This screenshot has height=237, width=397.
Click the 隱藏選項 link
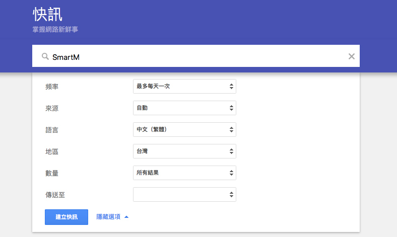click(x=108, y=217)
